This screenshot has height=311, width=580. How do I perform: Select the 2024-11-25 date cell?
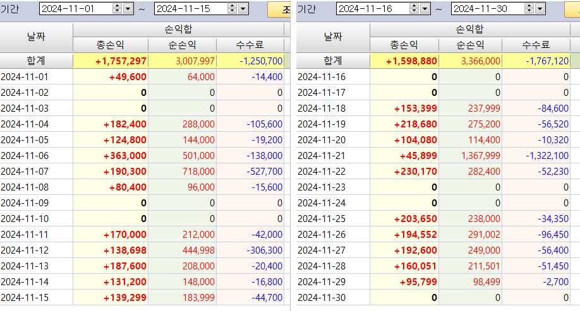pyautogui.click(x=333, y=219)
